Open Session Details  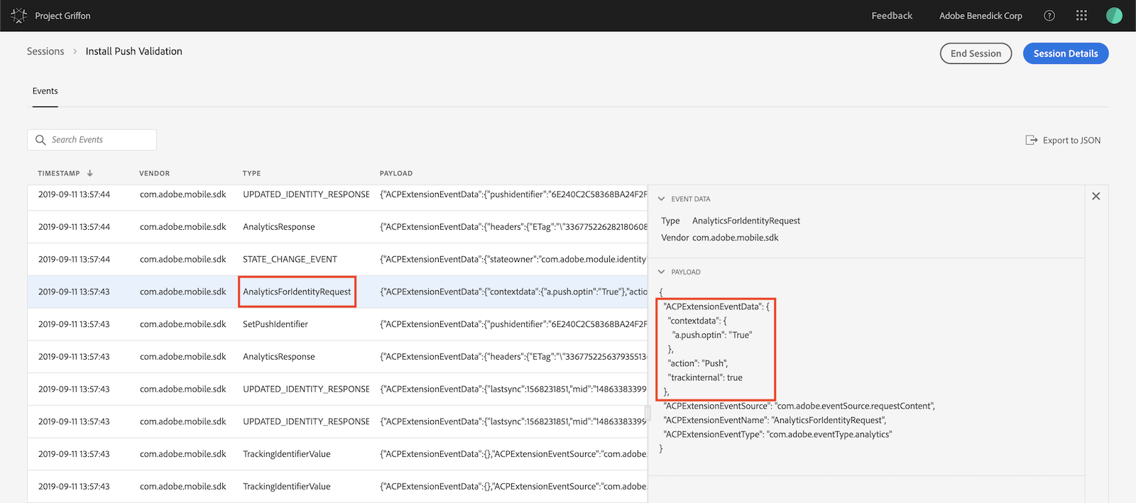1066,53
